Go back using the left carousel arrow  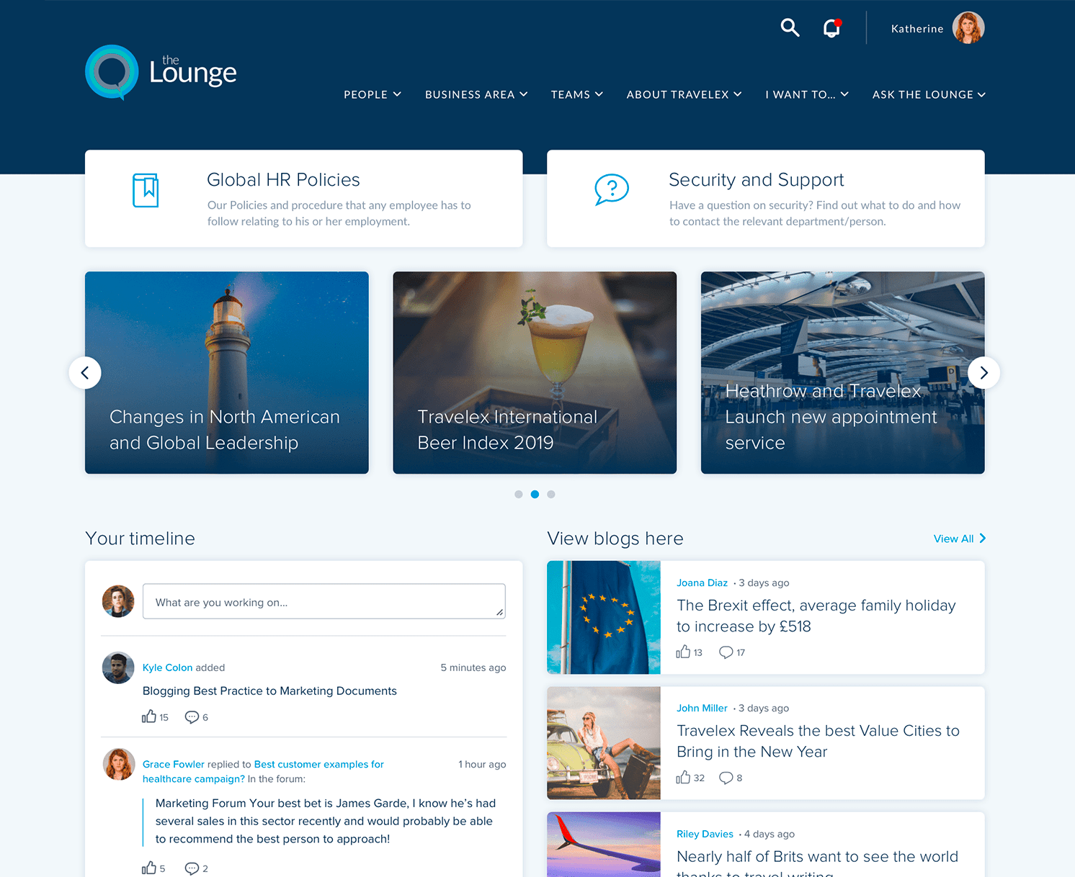click(86, 372)
